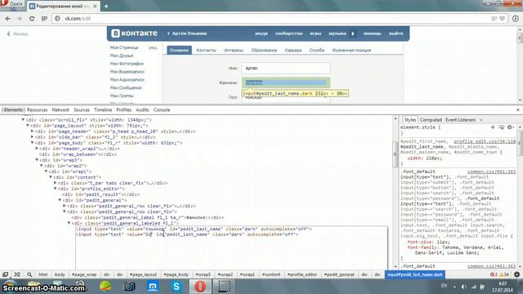The width and height of the screenshot is (523, 294).
Task: Switch to the Console DevTools tab
Action: click(x=162, y=109)
